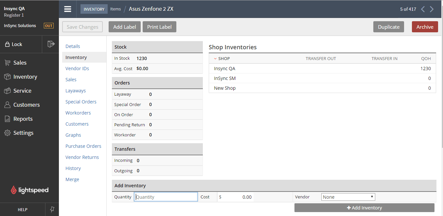443x216 pixels.
Task: Click the Save Changes button
Action: [82, 27]
